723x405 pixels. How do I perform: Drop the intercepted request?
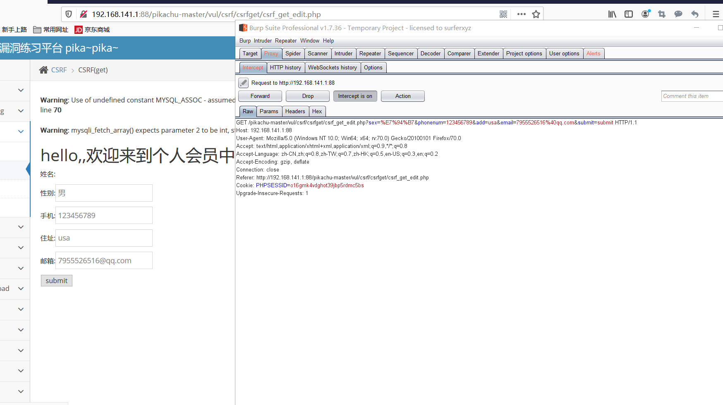click(x=308, y=96)
